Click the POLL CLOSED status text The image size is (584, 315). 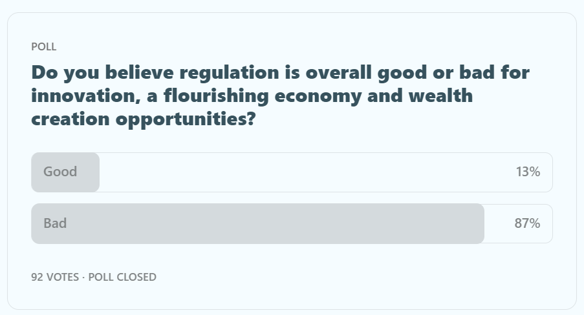pos(122,277)
